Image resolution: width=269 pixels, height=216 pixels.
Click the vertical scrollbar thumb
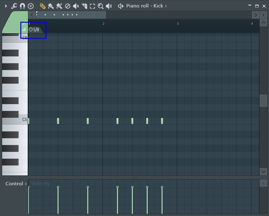point(263,100)
